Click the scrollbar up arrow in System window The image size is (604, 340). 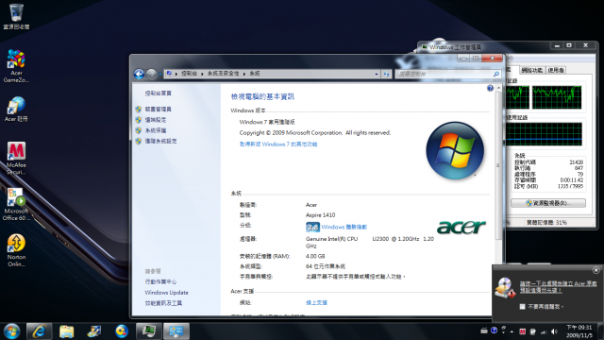click(x=498, y=88)
